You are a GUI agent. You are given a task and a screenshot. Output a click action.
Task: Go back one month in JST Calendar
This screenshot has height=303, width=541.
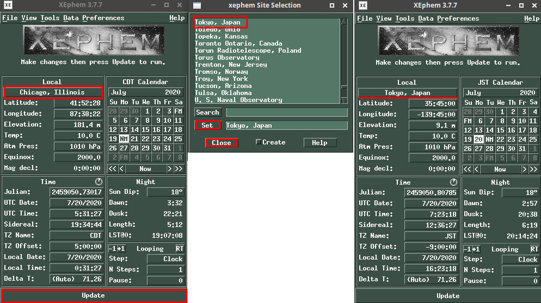click(x=476, y=169)
